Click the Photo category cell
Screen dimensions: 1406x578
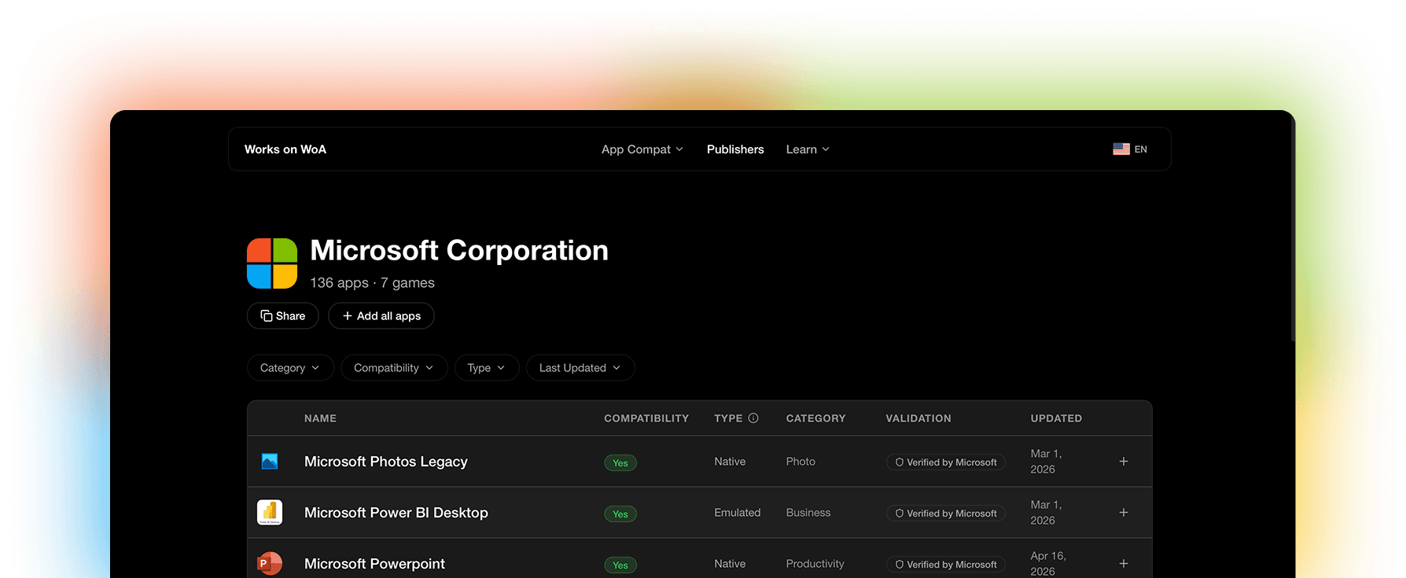[x=801, y=462]
